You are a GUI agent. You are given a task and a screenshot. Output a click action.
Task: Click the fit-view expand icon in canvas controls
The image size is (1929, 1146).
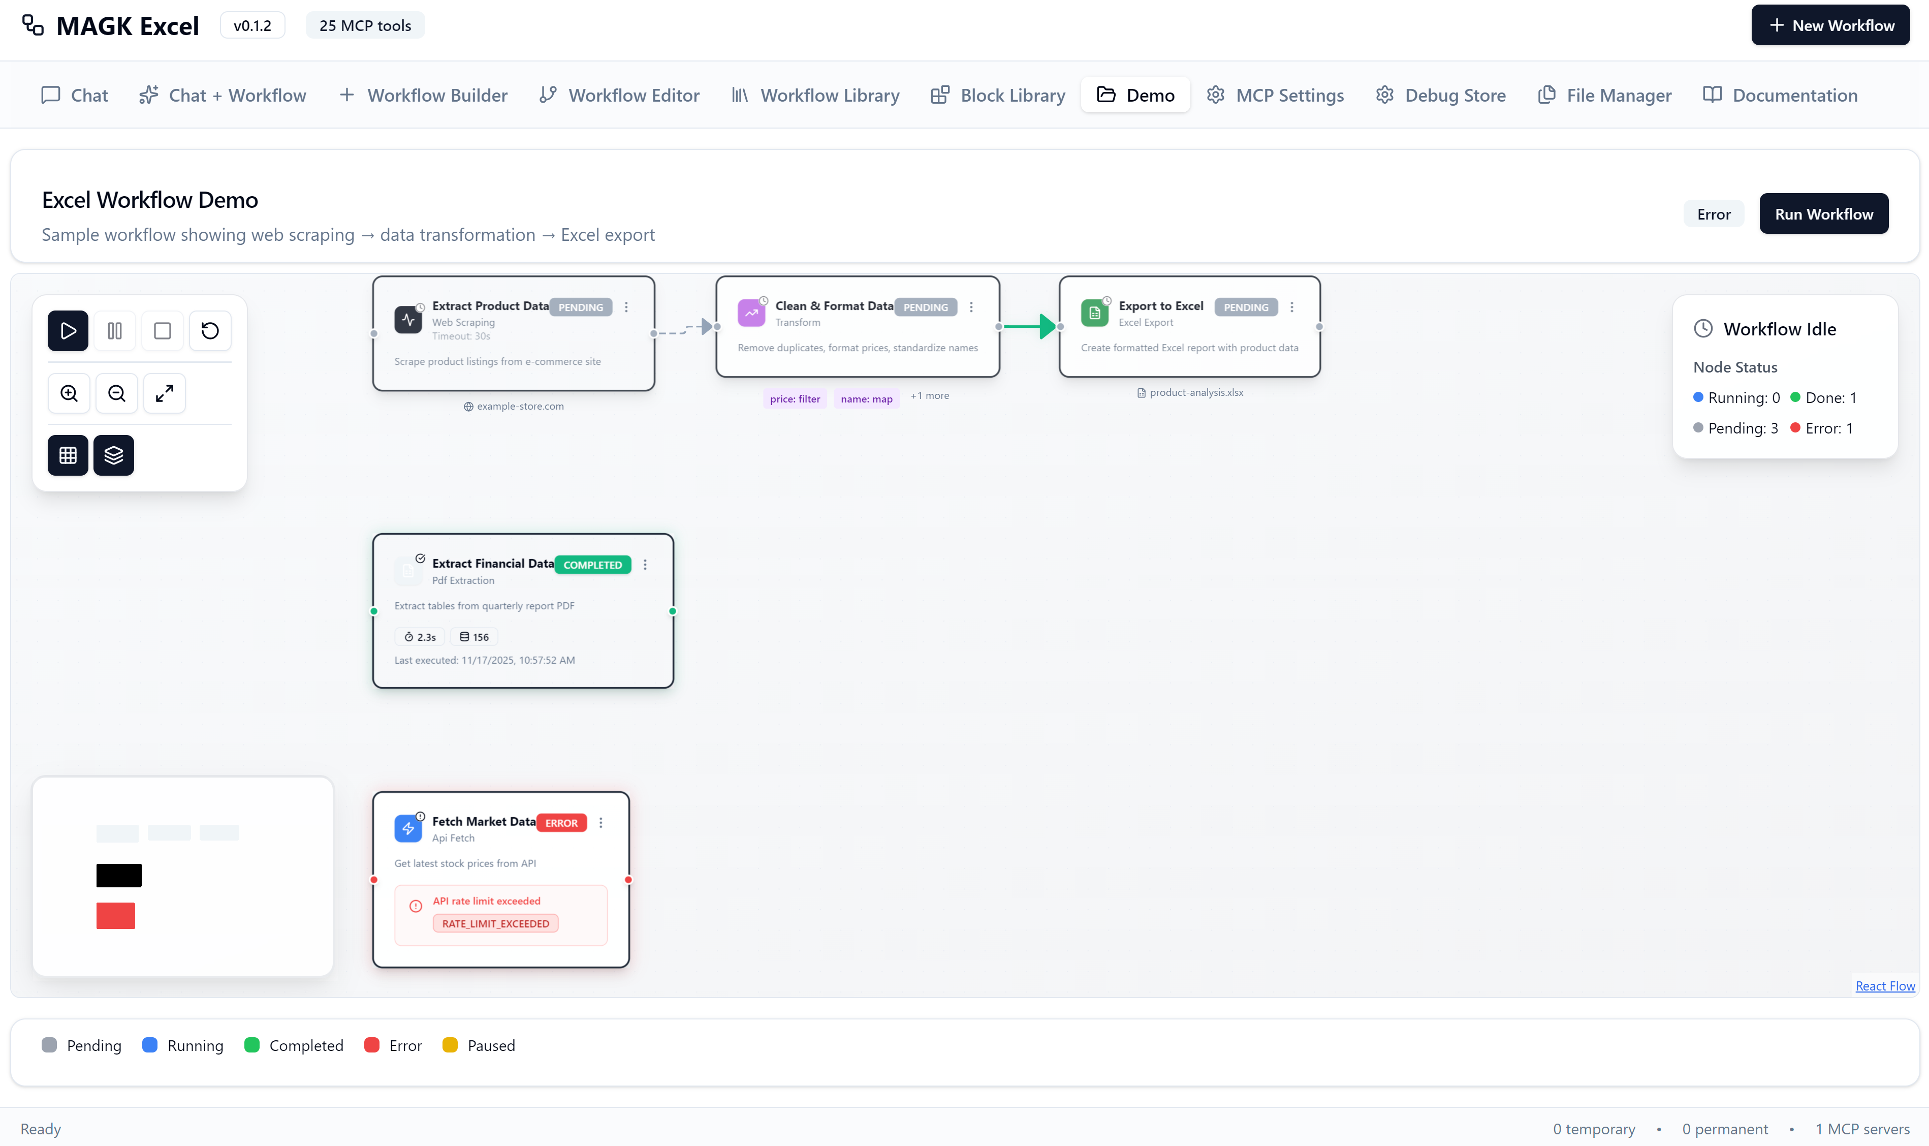[x=164, y=393]
